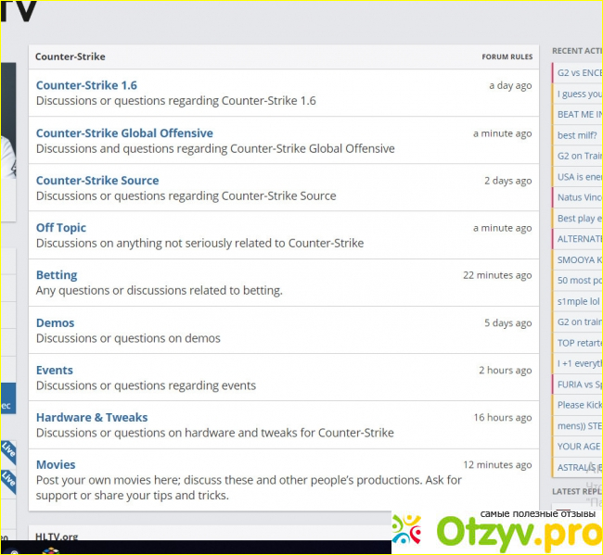This screenshot has height=555, width=603.
Task: Open the Events forum
Action: (x=55, y=370)
